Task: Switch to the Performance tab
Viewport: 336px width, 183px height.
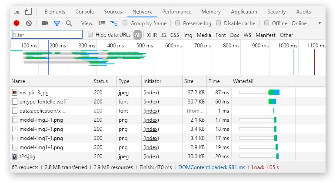Action: click(177, 12)
